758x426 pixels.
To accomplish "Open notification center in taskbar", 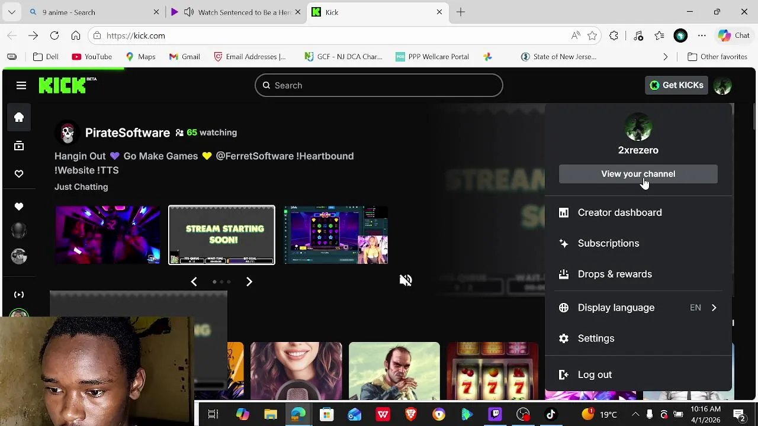I will [x=738, y=414].
